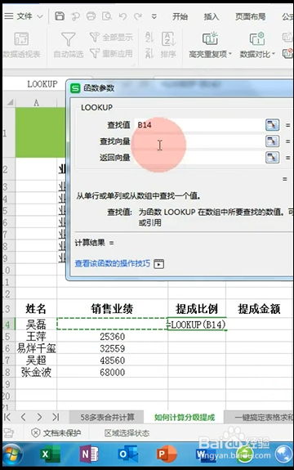Image resolution: width=294 pixels, height=470 pixels.
Task: Switch to the 页面布局 ribbon tab
Action: 250,16
